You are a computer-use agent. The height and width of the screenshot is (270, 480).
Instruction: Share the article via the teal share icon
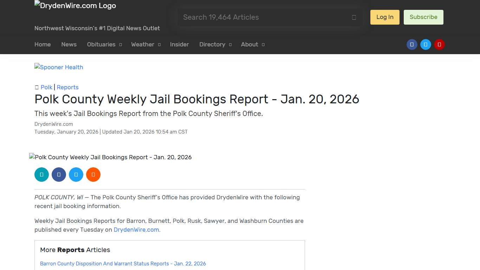coord(41,174)
